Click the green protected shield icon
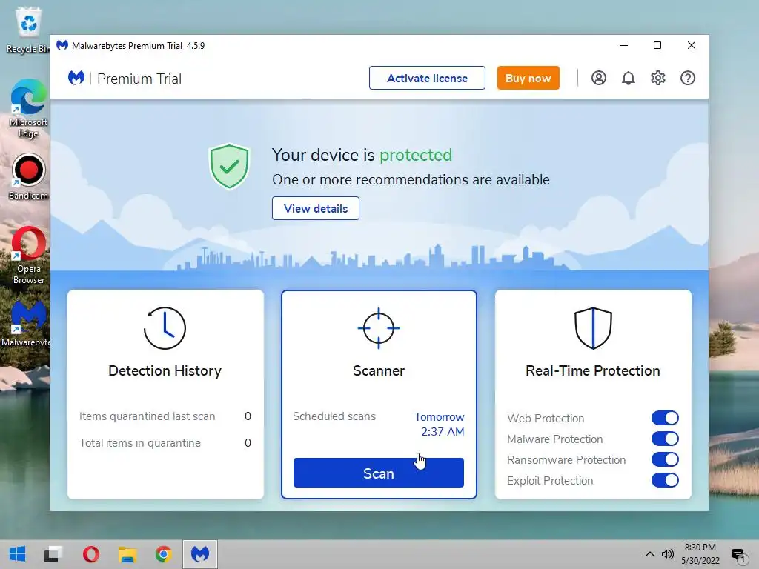 [x=229, y=167]
